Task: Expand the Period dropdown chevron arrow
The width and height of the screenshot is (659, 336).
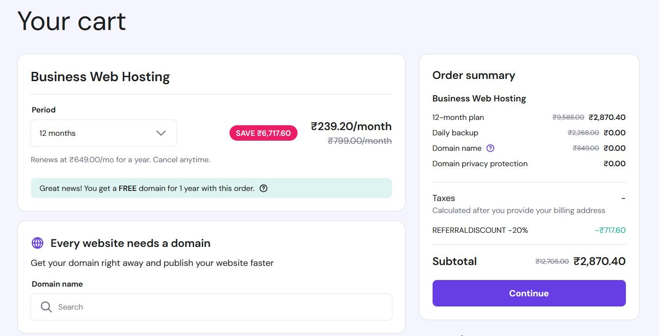Action: [x=161, y=133]
